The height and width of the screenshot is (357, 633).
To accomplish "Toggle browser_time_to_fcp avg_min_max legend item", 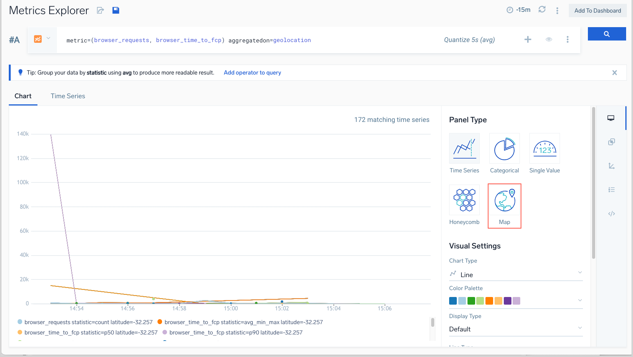I will 240,322.
